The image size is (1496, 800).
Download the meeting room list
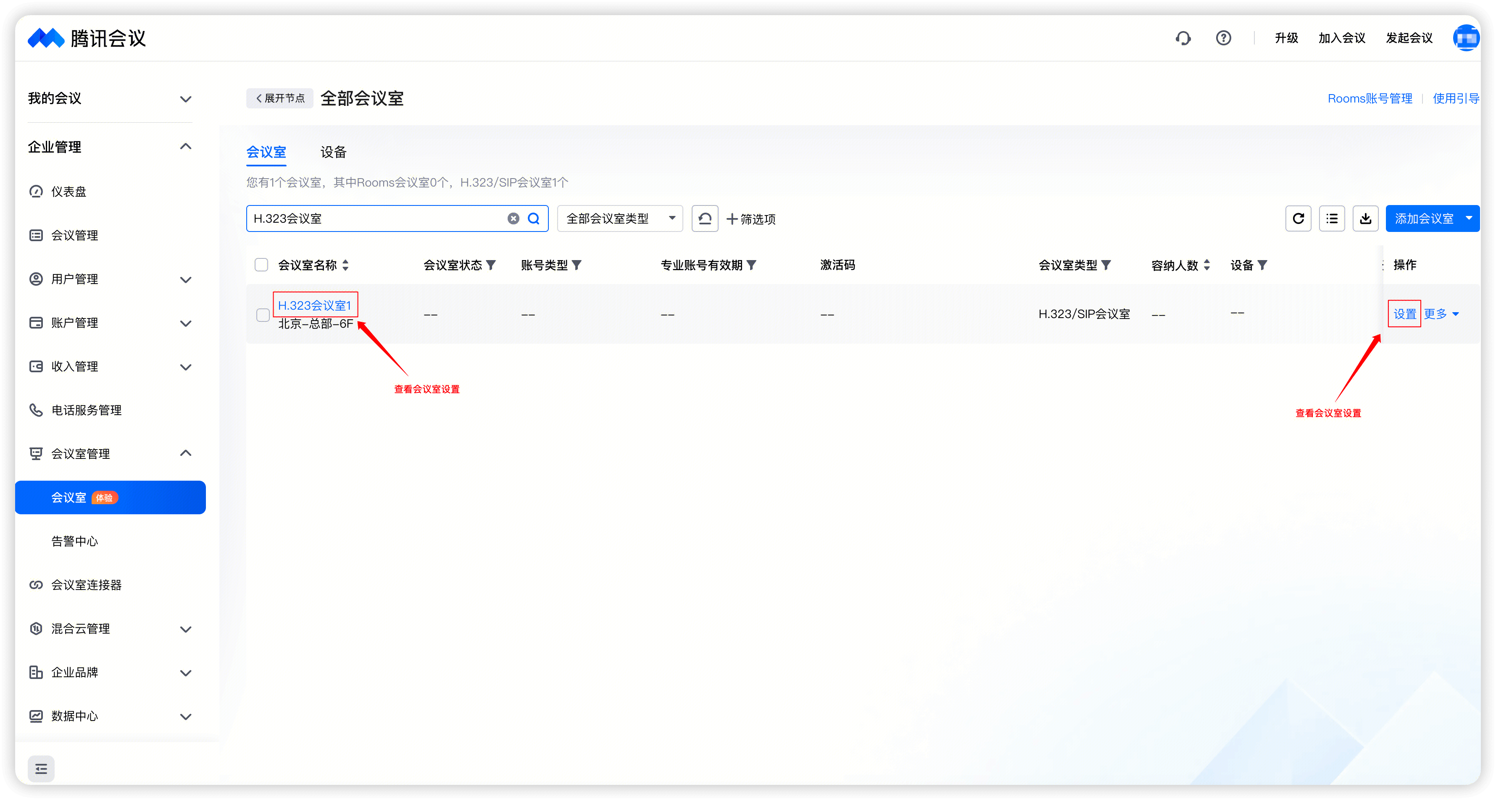point(1365,218)
